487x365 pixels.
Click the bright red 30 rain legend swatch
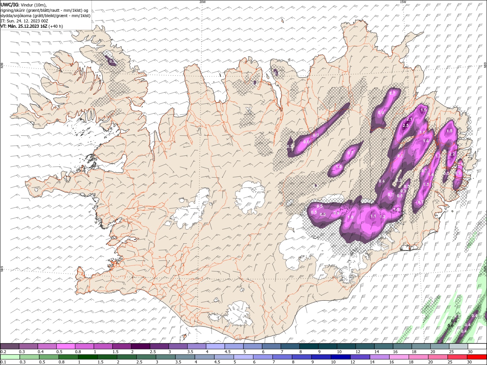pyautogui.click(x=476, y=357)
